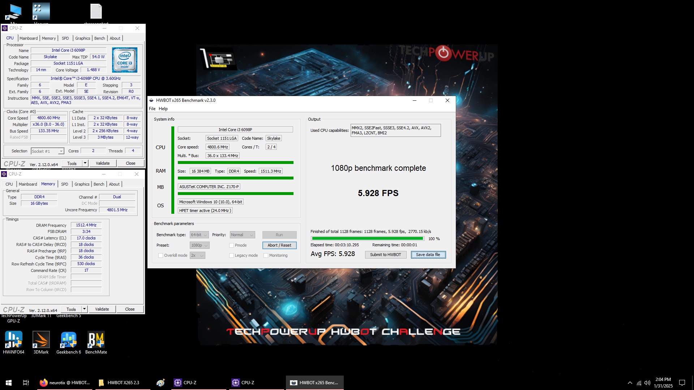Click Tools button in upper CPU-Z
Image resolution: width=694 pixels, height=390 pixels.
[72, 163]
